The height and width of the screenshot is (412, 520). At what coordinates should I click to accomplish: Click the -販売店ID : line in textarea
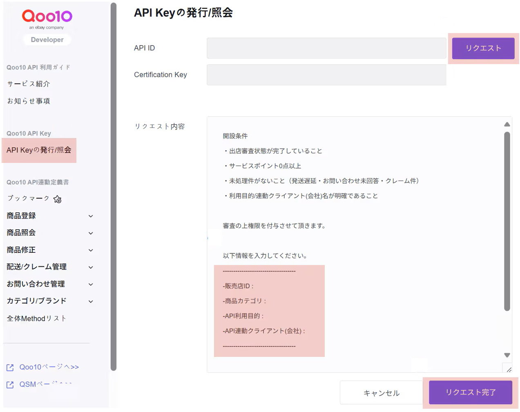point(238,286)
